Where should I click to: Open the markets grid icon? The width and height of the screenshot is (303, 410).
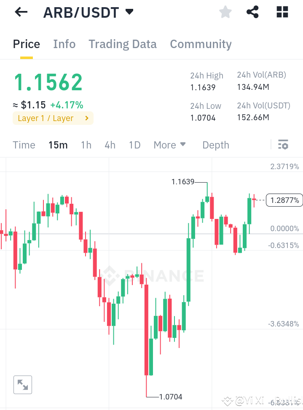tap(282, 12)
